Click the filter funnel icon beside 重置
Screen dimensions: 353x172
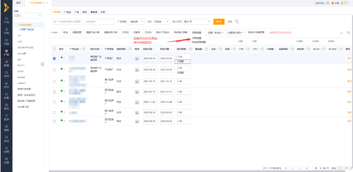click(x=237, y=22)
